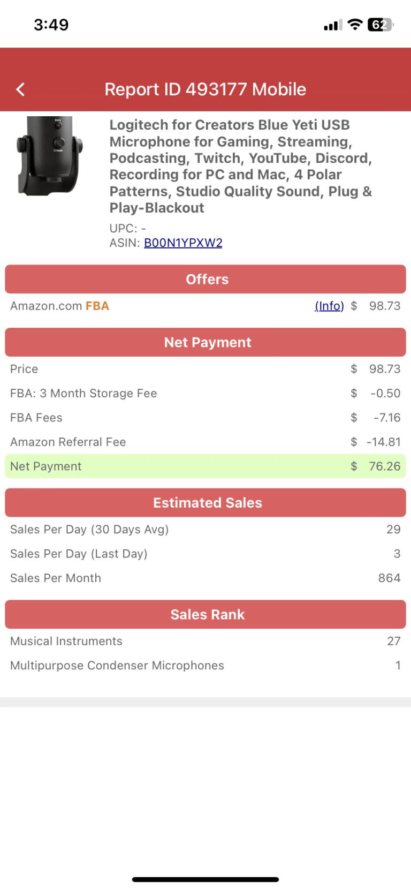Tap the Amazon.com FBA offer row

click(x=205, y=306)
